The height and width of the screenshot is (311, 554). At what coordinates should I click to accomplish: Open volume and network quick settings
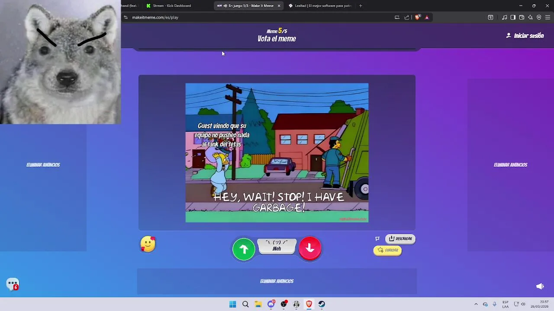pyautogui.click(x=519, y=304)
